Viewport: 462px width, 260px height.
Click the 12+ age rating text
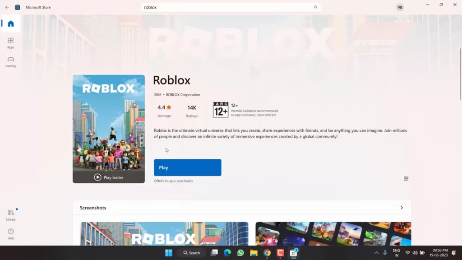click(234, 105)
